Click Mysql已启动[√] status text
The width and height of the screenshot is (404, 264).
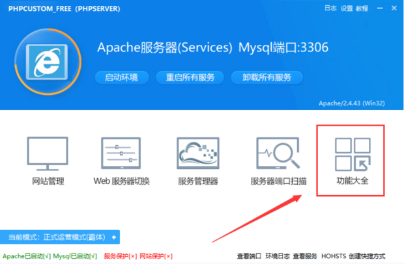coord(75,256)
